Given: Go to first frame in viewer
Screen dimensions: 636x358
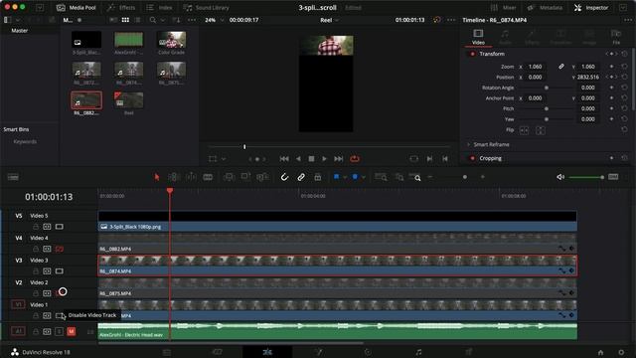Looking at the screenshot, I should pyautogui.click(x=284, y=159).
